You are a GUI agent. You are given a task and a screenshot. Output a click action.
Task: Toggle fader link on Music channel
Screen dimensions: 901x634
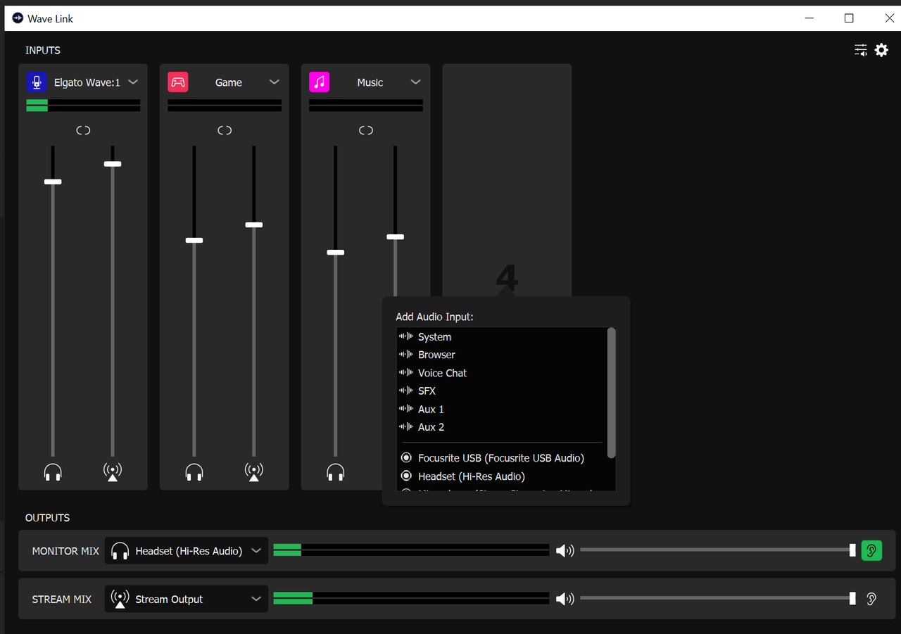tap(366, 130)
